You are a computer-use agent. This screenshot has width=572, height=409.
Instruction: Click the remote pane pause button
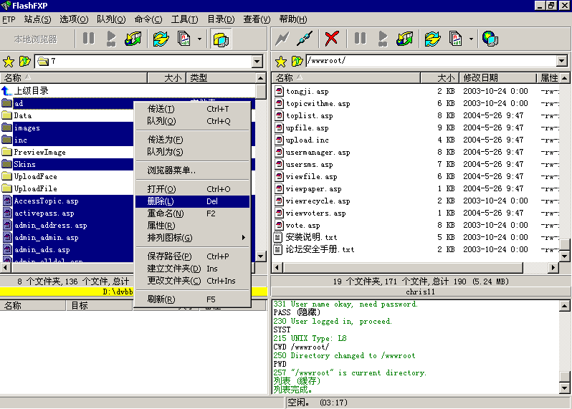[x=360, y=39]
